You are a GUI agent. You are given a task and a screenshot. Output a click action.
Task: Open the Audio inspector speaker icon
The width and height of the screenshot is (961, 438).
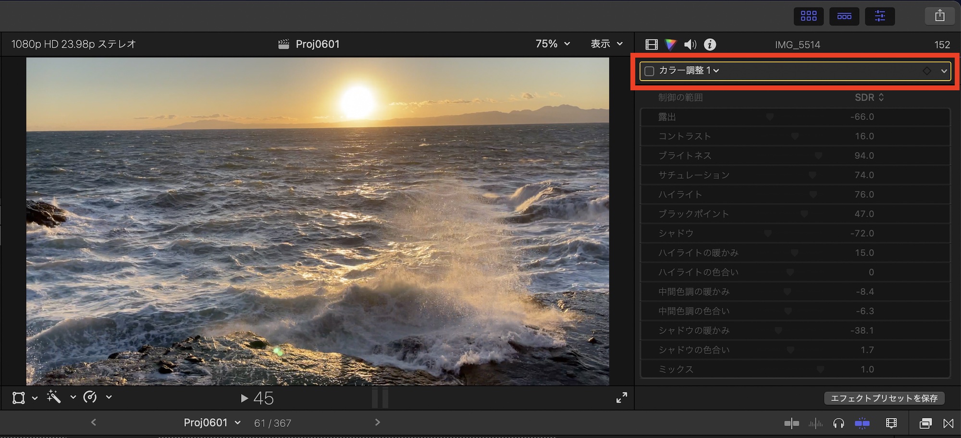pyautogui.click(x=690, y=45)
